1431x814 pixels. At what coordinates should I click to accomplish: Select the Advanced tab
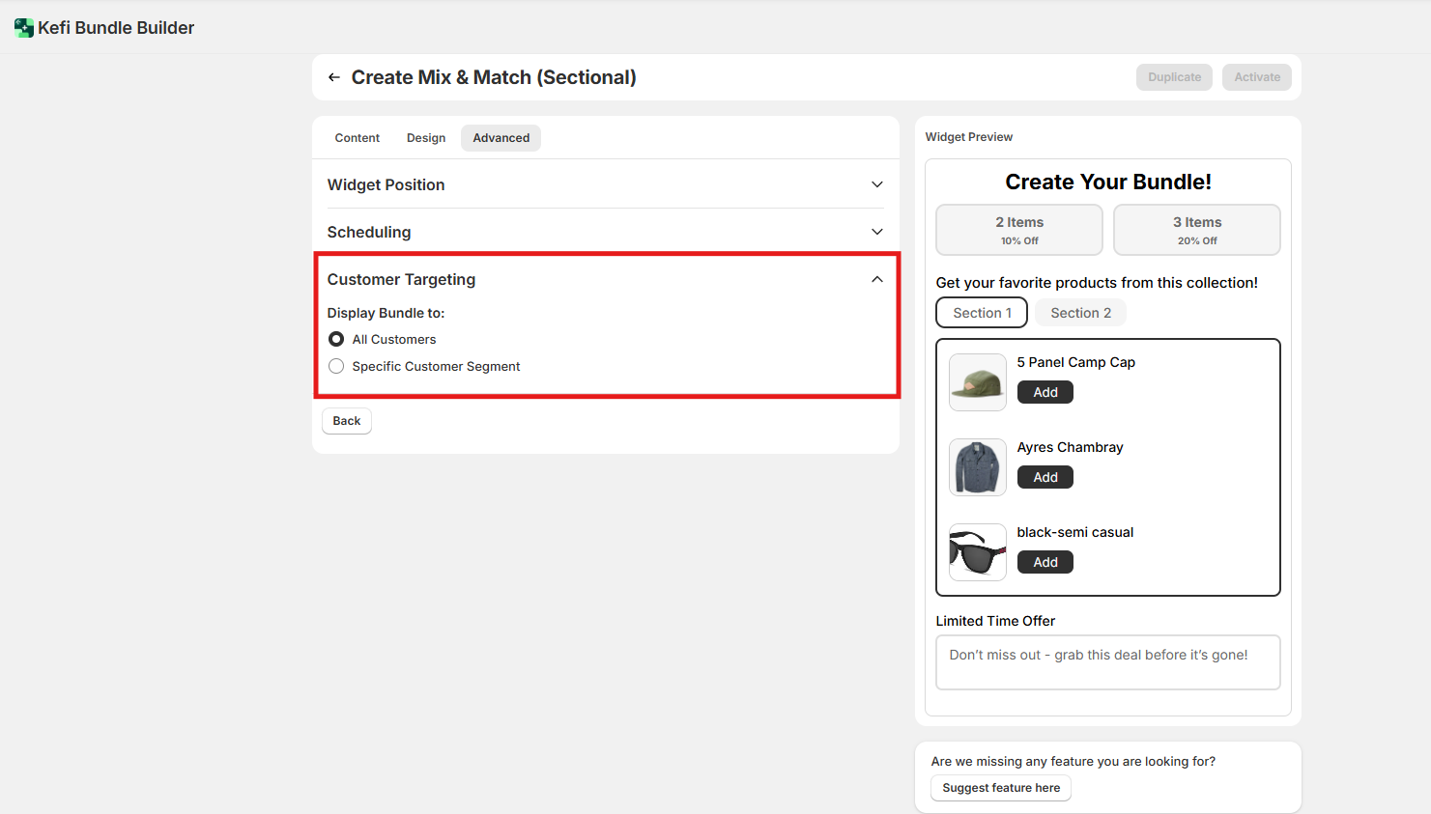tap(501, 138)
